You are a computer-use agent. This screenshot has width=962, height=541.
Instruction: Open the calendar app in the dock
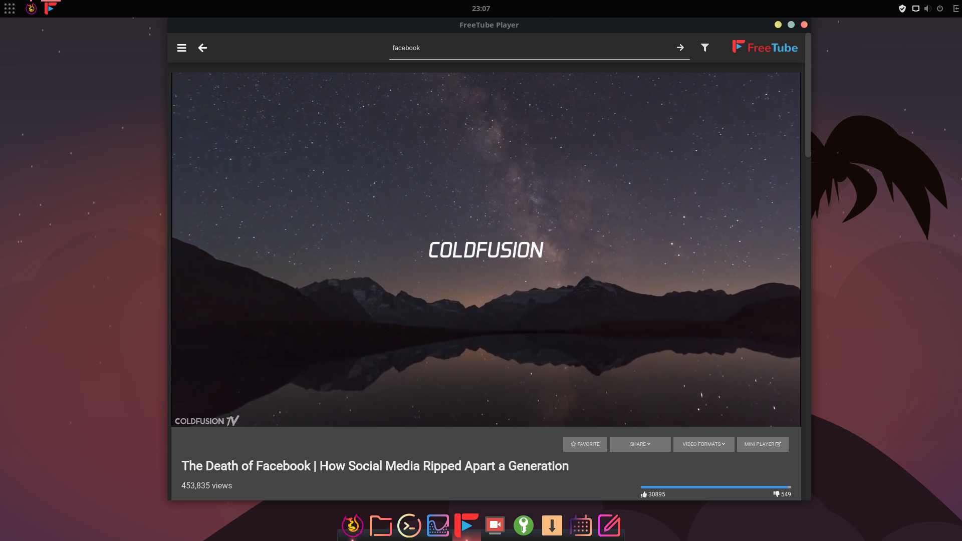click(581, 525)
